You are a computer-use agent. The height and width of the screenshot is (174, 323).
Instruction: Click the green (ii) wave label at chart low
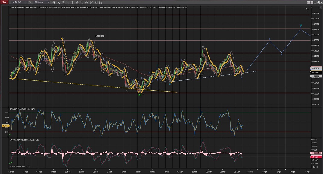(x=140, y=95)
